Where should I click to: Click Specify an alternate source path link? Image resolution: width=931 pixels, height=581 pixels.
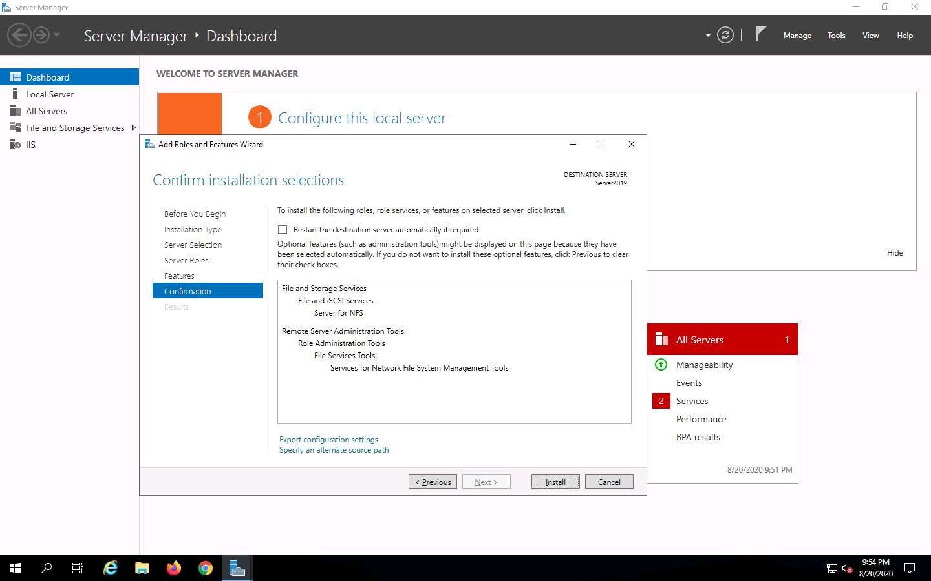pyautogui.click(x=334, y=450)
